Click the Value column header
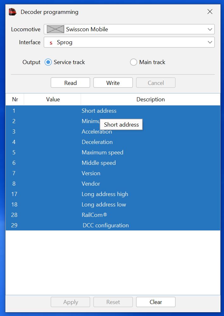The height and width of the screenshot is (316, 224). (52, 99)
